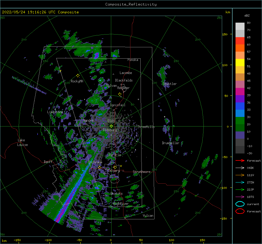Image resolution: width=262 pixels, height=244 pixels.
Task: Click the yellow diamond marker below RedDeer
Action: tap(120, 94)
